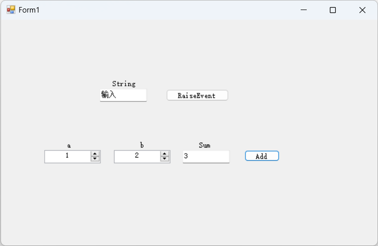The width and height of the screenshot is (378, 246).
Task: Maximize the Form1 window
Action: click(x=332, y=10)
